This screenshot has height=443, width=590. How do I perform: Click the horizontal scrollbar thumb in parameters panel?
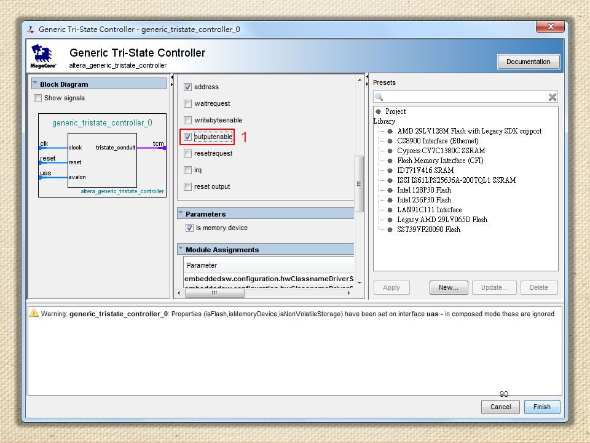215,293
